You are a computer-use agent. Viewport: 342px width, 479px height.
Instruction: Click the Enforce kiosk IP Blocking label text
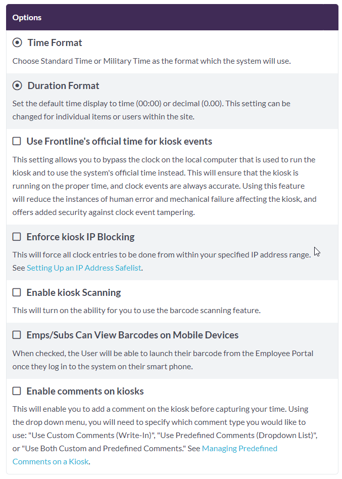point(80,237)
